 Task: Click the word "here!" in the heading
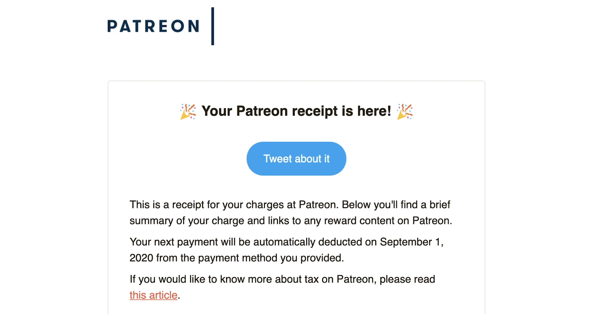374,111
